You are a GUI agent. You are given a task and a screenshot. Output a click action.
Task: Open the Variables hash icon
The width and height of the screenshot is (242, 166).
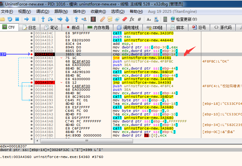(x=139, y=19)
